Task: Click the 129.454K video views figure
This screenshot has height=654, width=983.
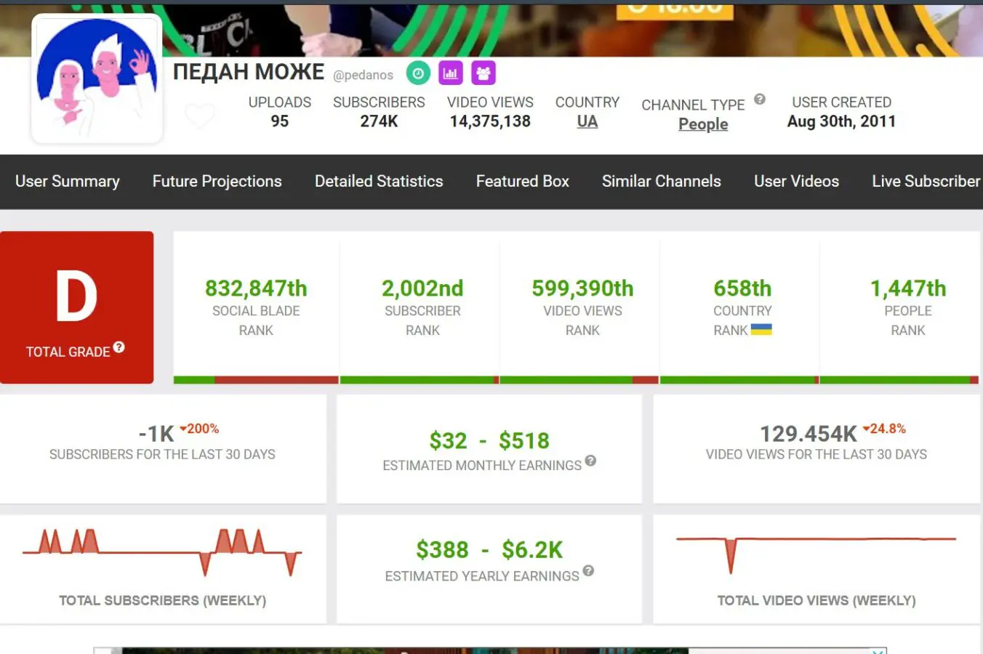Action: coord(809,434)
